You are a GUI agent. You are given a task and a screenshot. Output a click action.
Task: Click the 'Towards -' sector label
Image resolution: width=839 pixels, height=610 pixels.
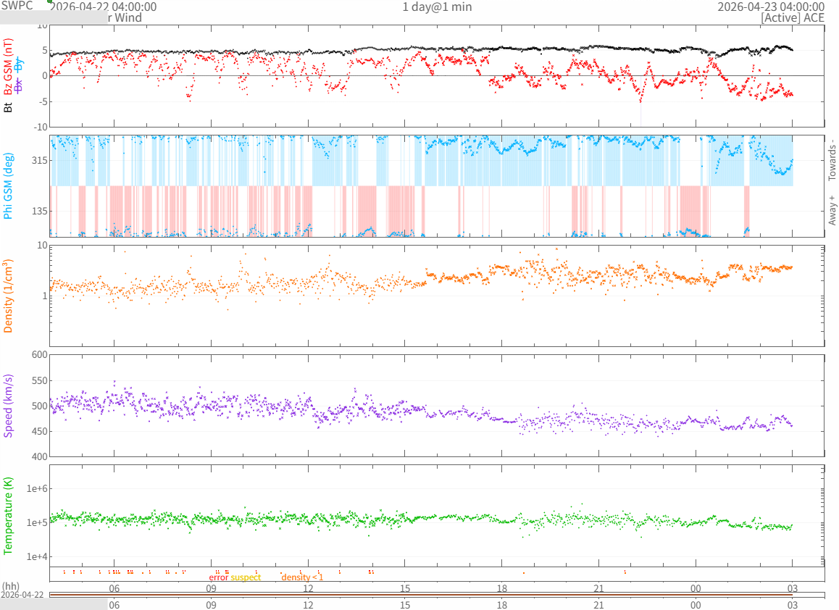click(x=832, y=159)
